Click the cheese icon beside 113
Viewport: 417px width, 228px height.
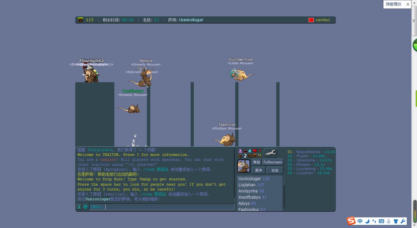[80, 20]
